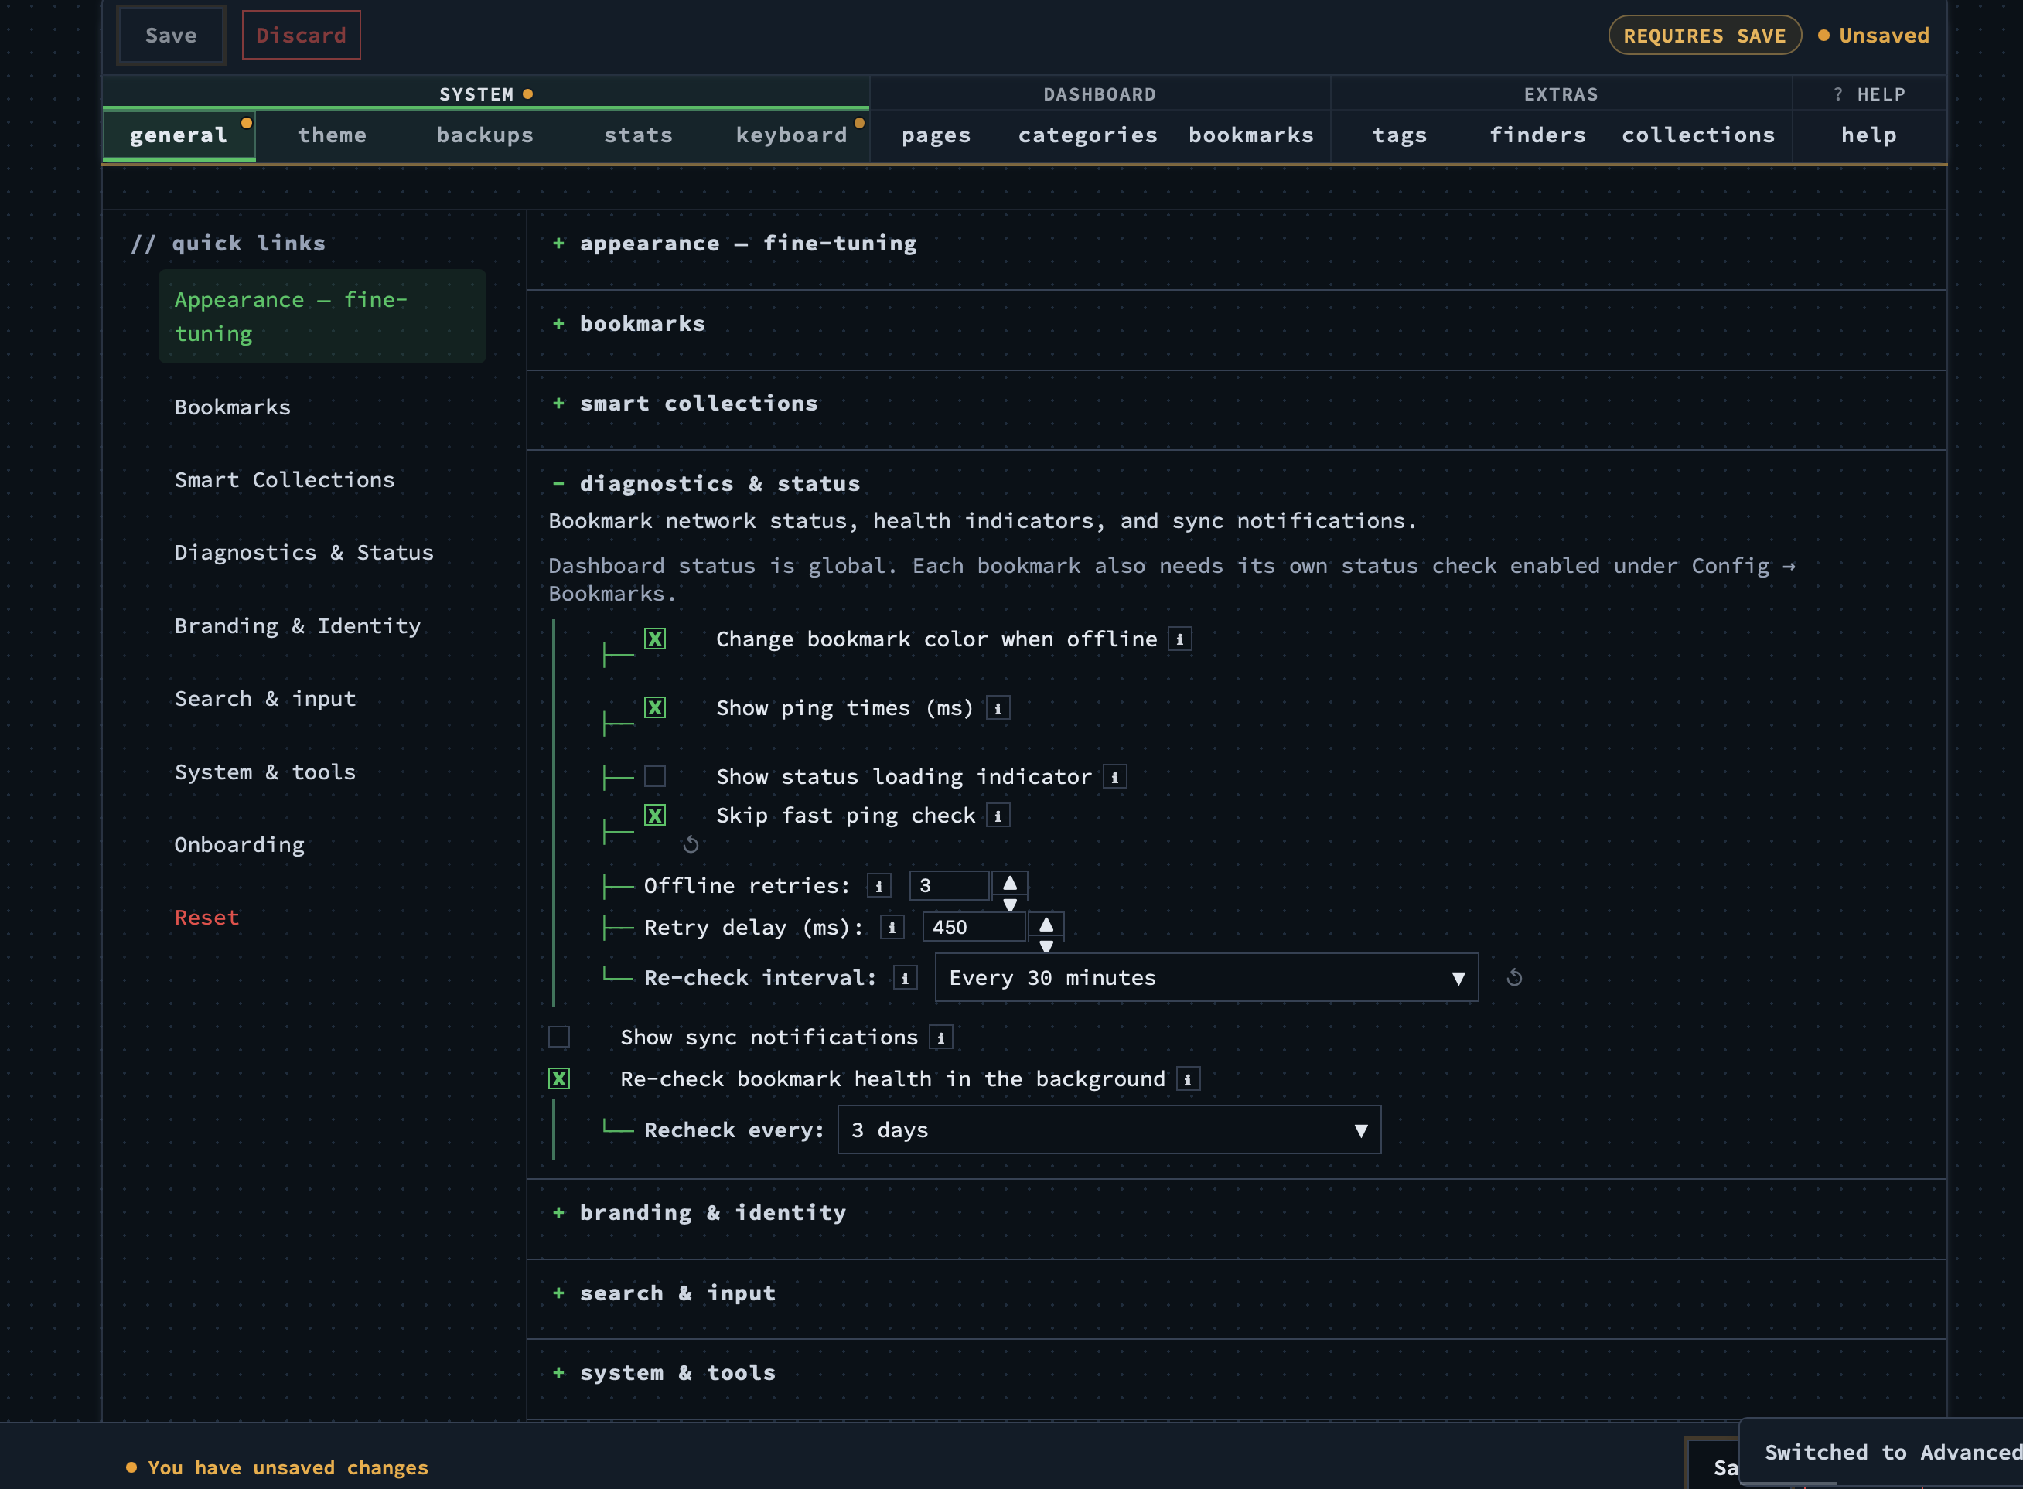Enable Show status loading indicator checkbox

tap(656, 777)
